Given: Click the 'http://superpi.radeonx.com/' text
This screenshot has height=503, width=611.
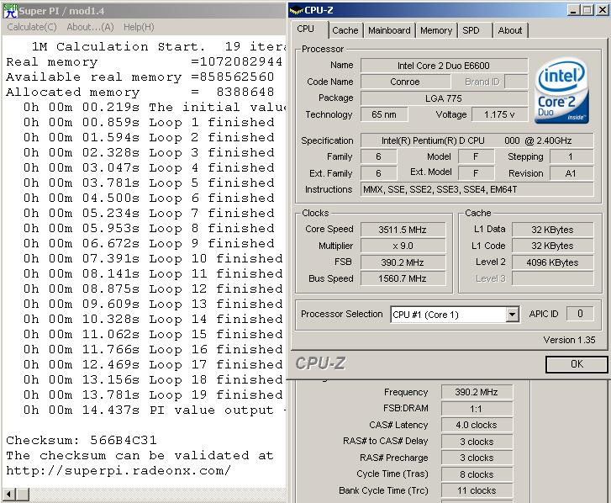Looking at the screenshot, I should [x=119, y=471].
